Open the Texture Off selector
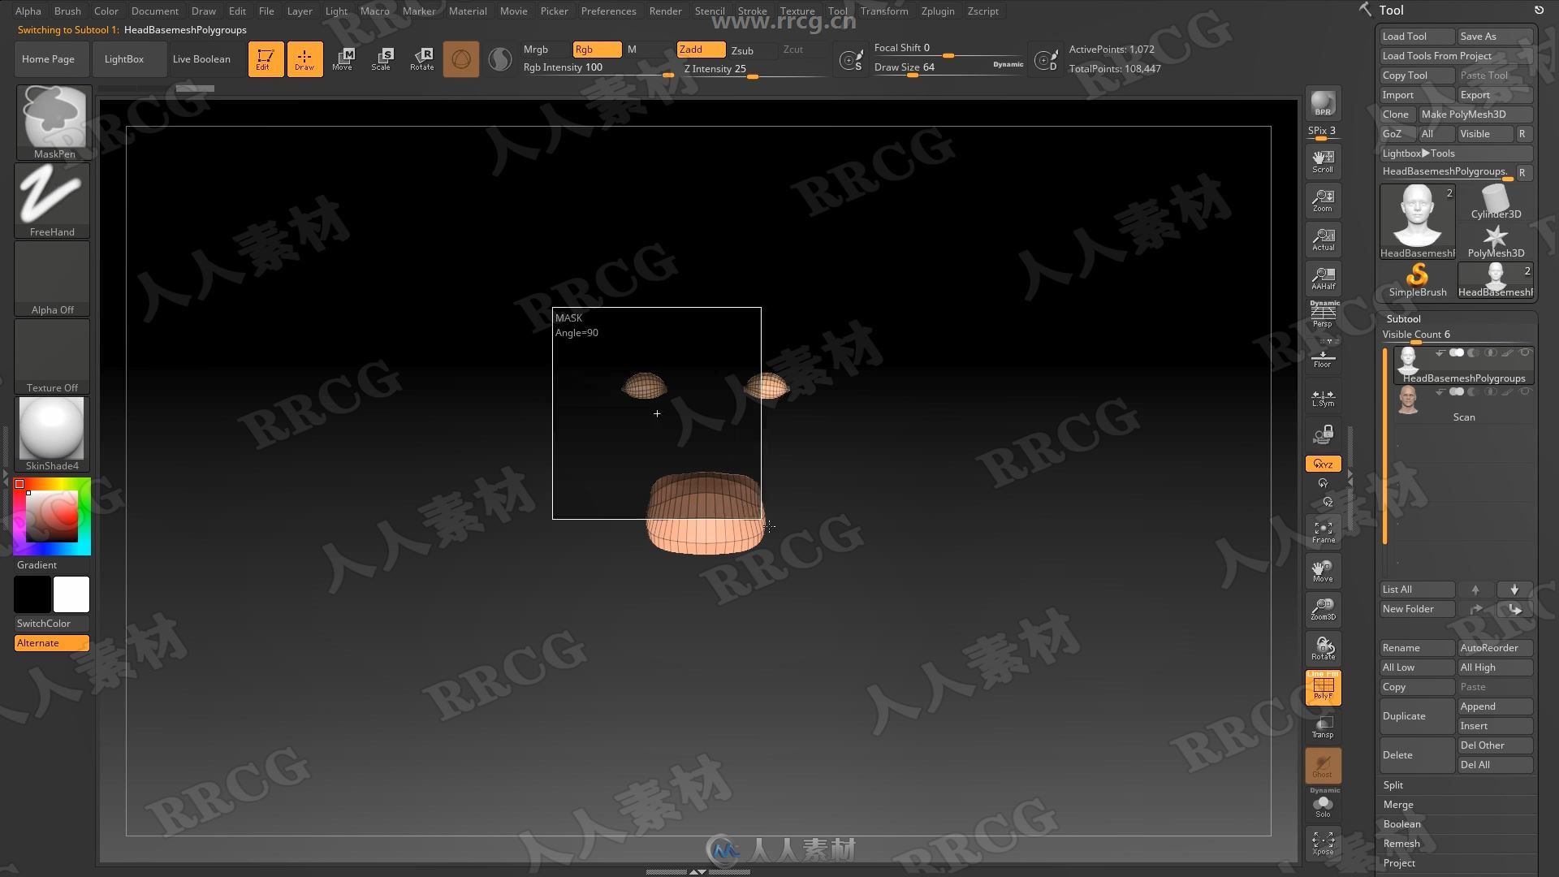The image size is (1559, 877). point(52,356)
